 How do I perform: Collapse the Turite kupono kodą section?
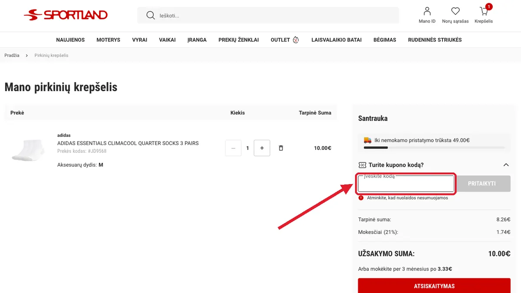[x=506, y=165]
